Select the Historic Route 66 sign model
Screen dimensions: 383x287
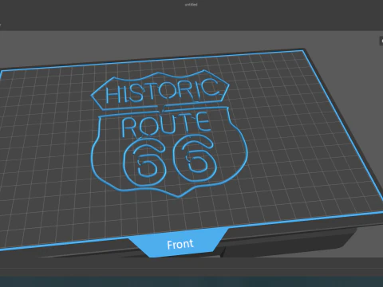pyautogui.click(x=169, y=133)
